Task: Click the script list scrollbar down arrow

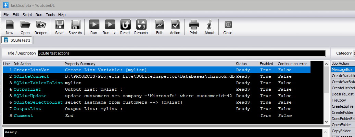Action: click(326, 121)
